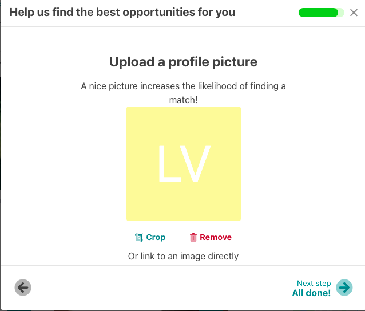Click the red trash can icon
This screenshot has width=365, height=311.
193,237
